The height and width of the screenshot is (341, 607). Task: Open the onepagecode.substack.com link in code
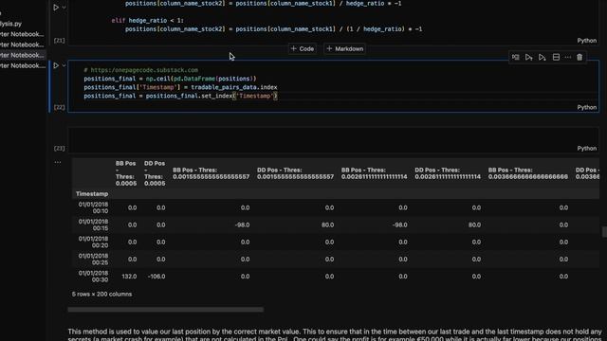click(144, 70)
